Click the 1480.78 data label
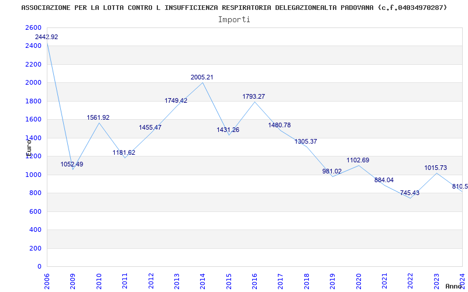Image resolution: width=468 pixels, height=292 pixels. 280,125
